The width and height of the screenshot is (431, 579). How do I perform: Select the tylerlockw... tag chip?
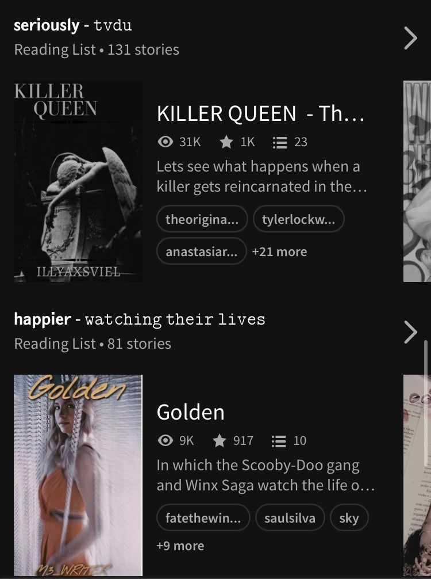click(299, 219)
